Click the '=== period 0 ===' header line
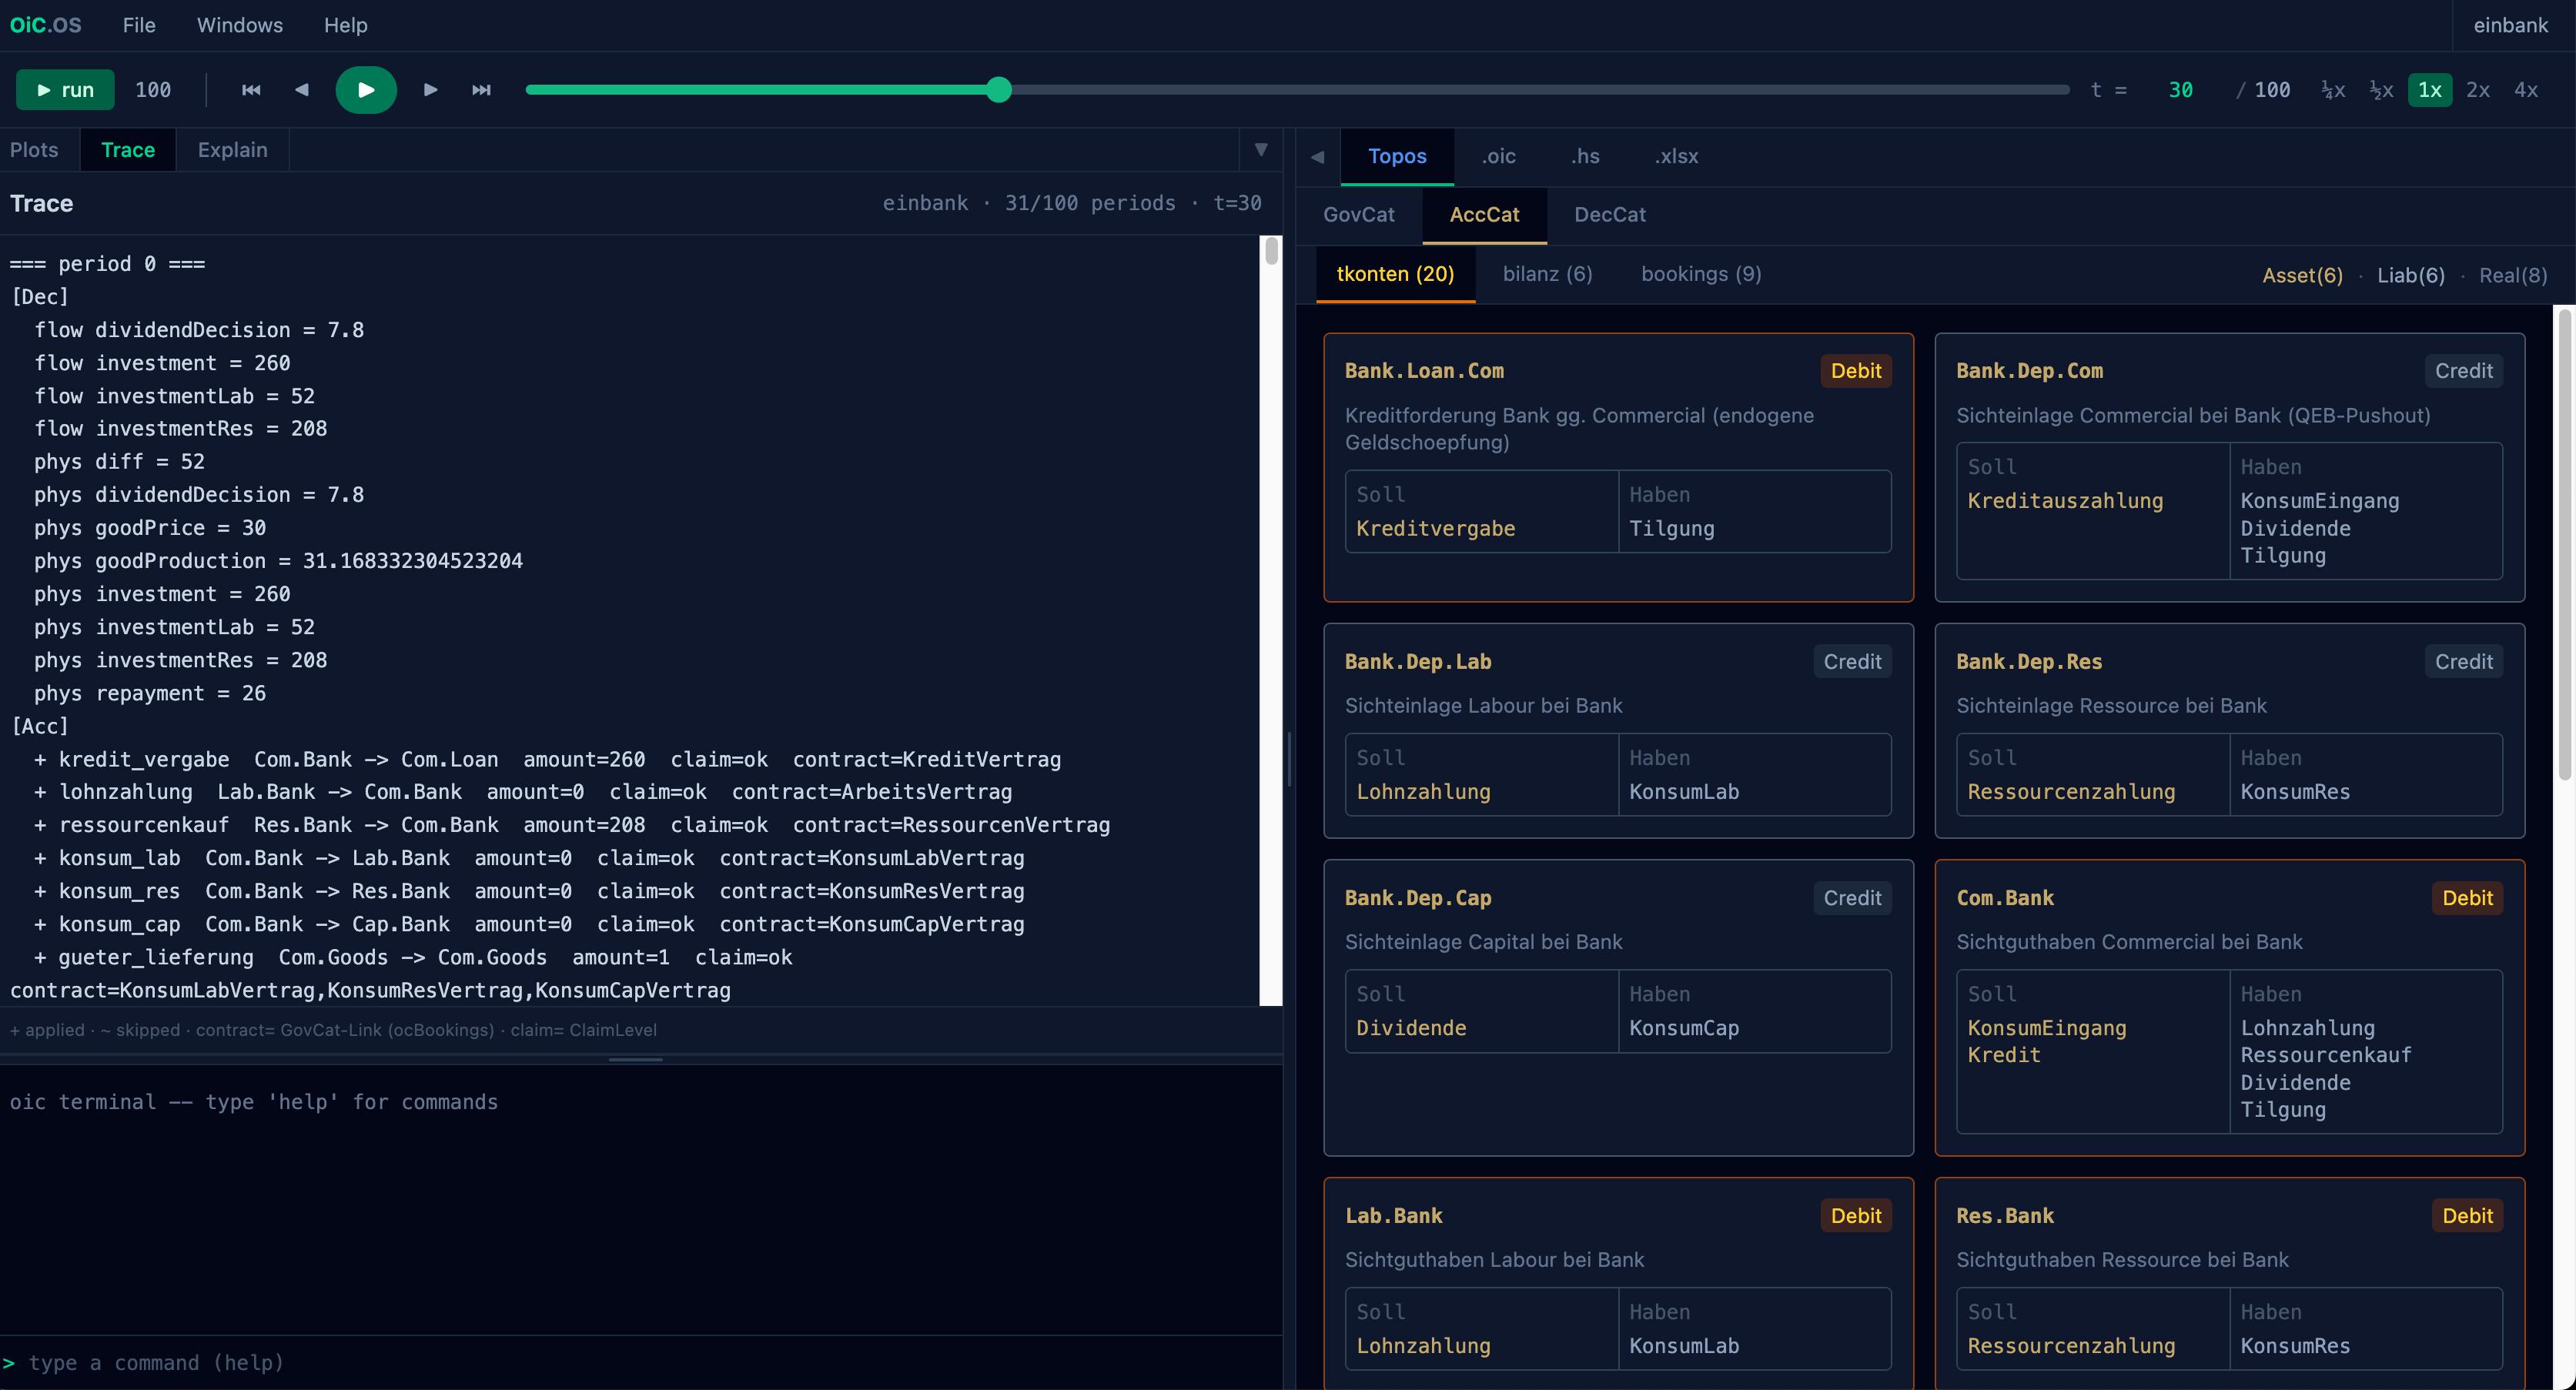 pyautogui.click(x=107, y=264)
